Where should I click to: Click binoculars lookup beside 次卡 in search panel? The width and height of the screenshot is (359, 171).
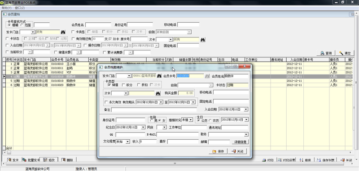click(x=203, y=40)
